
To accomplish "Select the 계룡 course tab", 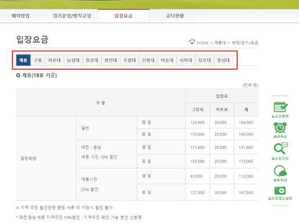I will [23, 60].
